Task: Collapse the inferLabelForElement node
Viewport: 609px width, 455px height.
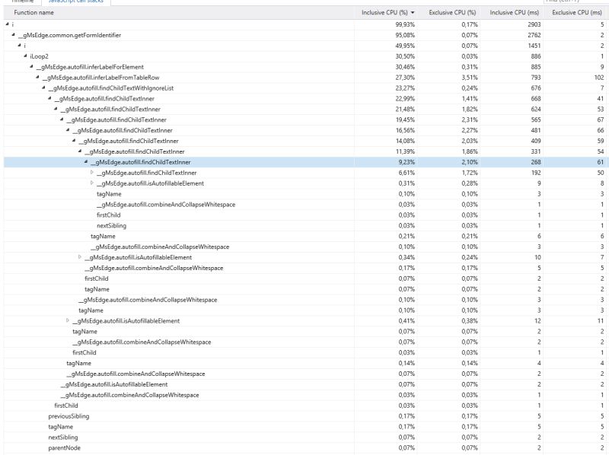Action: [32, 67]
